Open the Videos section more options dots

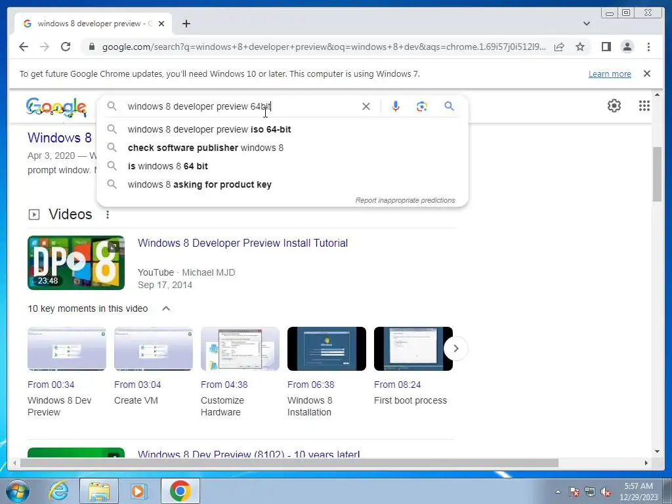point(108,215)
